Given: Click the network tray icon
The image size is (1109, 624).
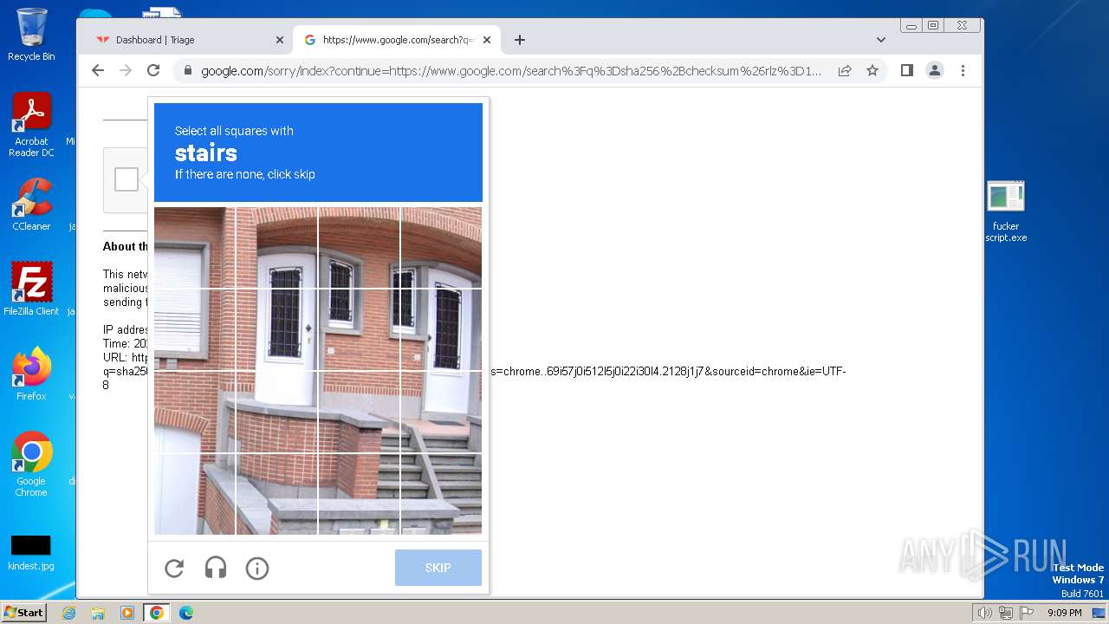Looking at the screenshot, I should point(1006,613).
